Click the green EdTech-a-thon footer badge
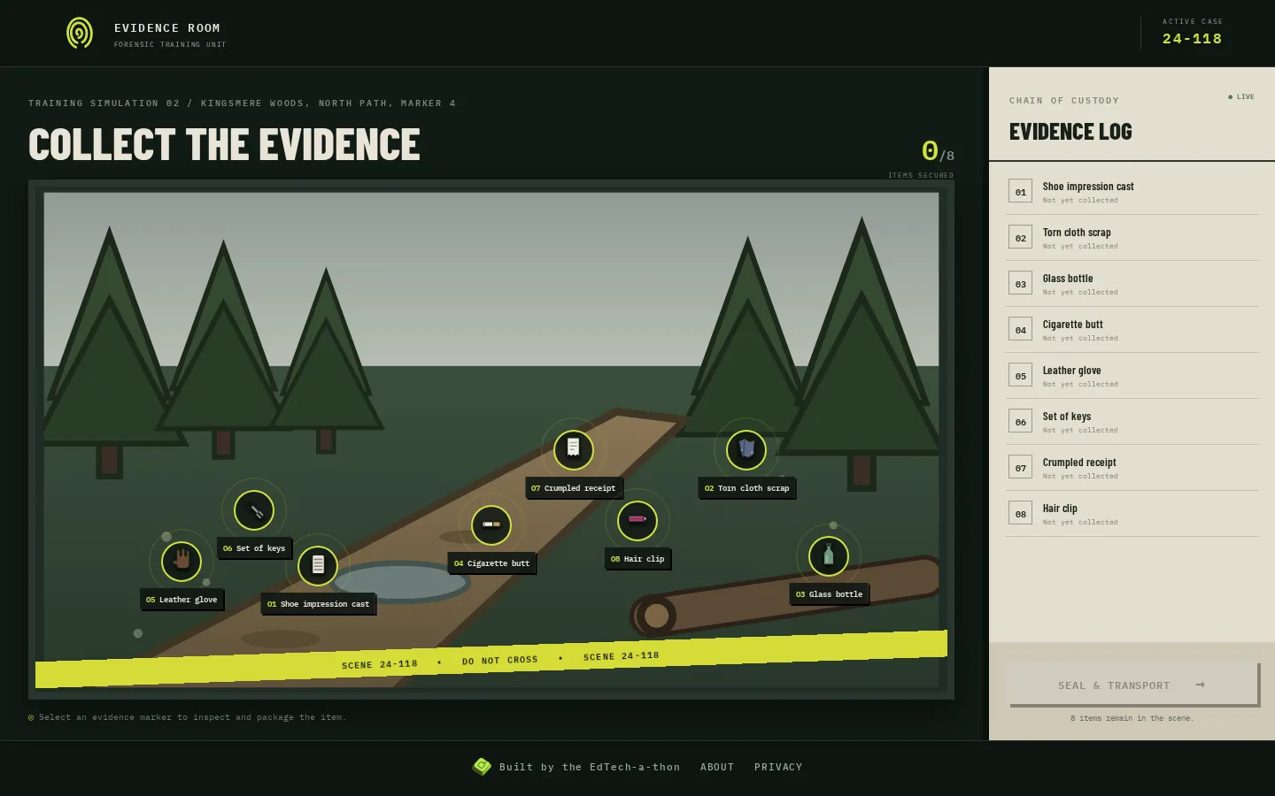 click(x=482, y=767)
